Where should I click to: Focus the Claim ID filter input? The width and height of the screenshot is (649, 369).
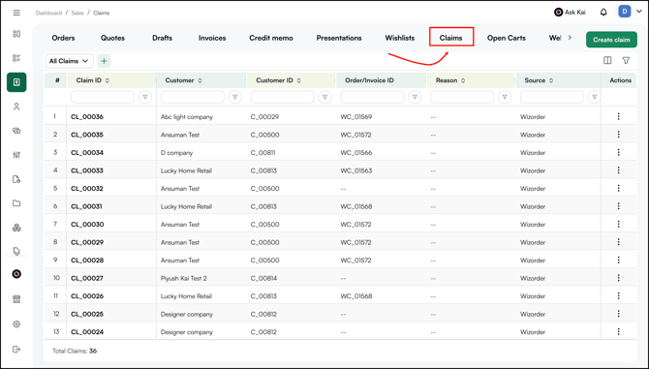(103, 97)
